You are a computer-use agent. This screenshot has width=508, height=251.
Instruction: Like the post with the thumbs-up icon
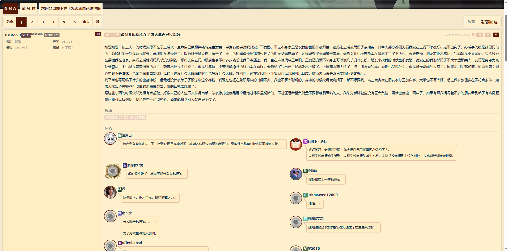(107, 35)
